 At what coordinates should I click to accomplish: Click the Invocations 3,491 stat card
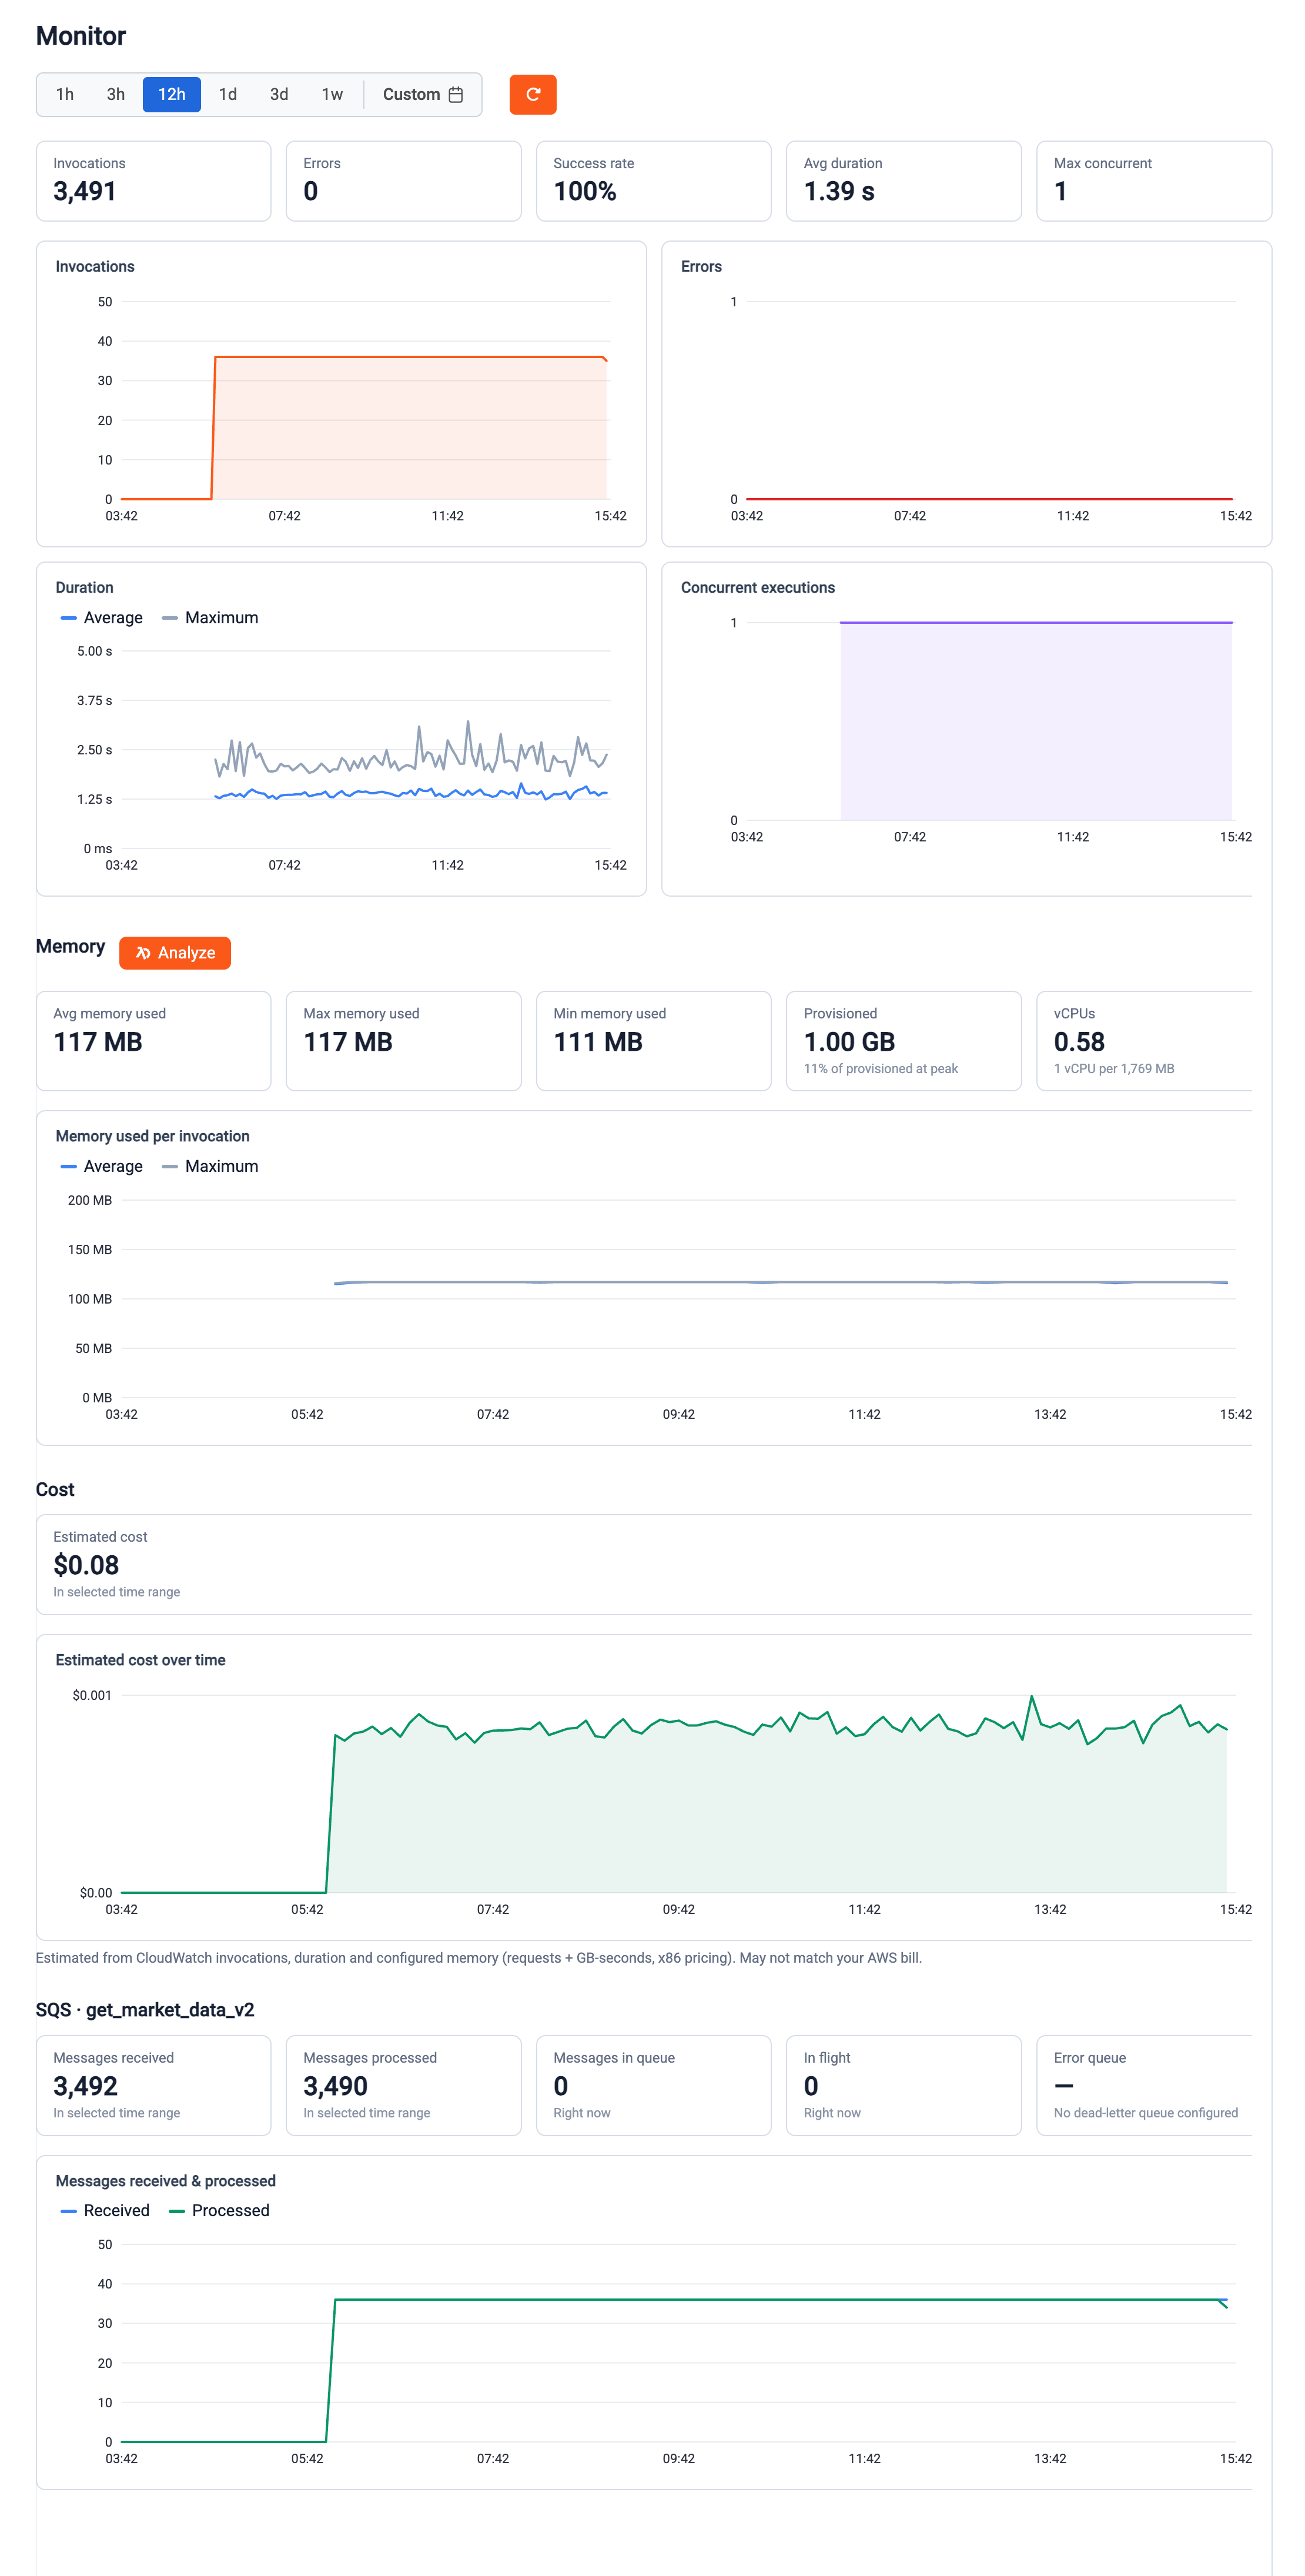point(154,181)
